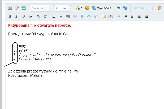Align the text to the right

(146, 16)
